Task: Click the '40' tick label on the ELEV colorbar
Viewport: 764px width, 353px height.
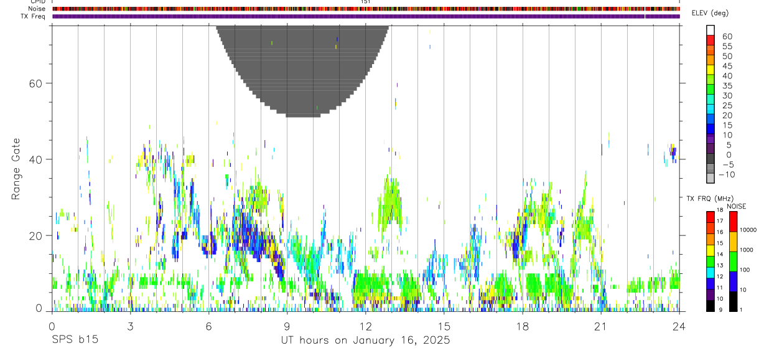Action: point(727,76)
